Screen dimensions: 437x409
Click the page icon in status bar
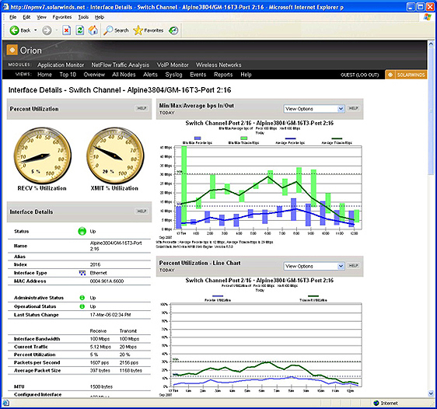(x=6, y=403)
